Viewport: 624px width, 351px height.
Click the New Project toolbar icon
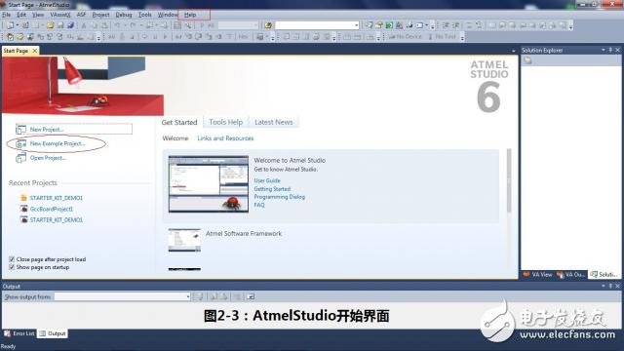tap(10, 25)
